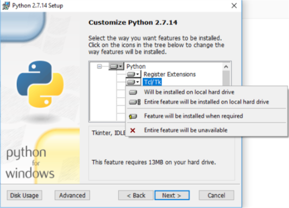
Task: Open the Python feature install dropdown
Action: pos(116,66)
